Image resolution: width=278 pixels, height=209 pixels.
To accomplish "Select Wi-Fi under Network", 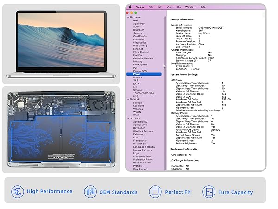I will point(136,115).
